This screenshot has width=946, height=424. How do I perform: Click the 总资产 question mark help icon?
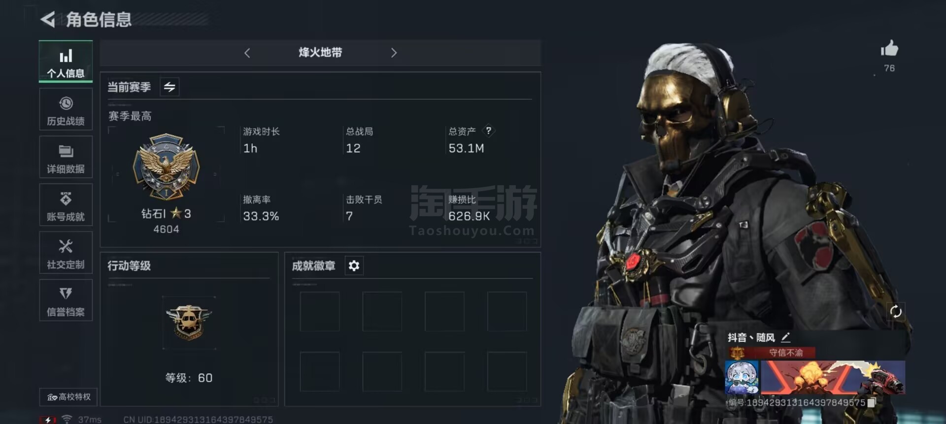tap(488, 130)
